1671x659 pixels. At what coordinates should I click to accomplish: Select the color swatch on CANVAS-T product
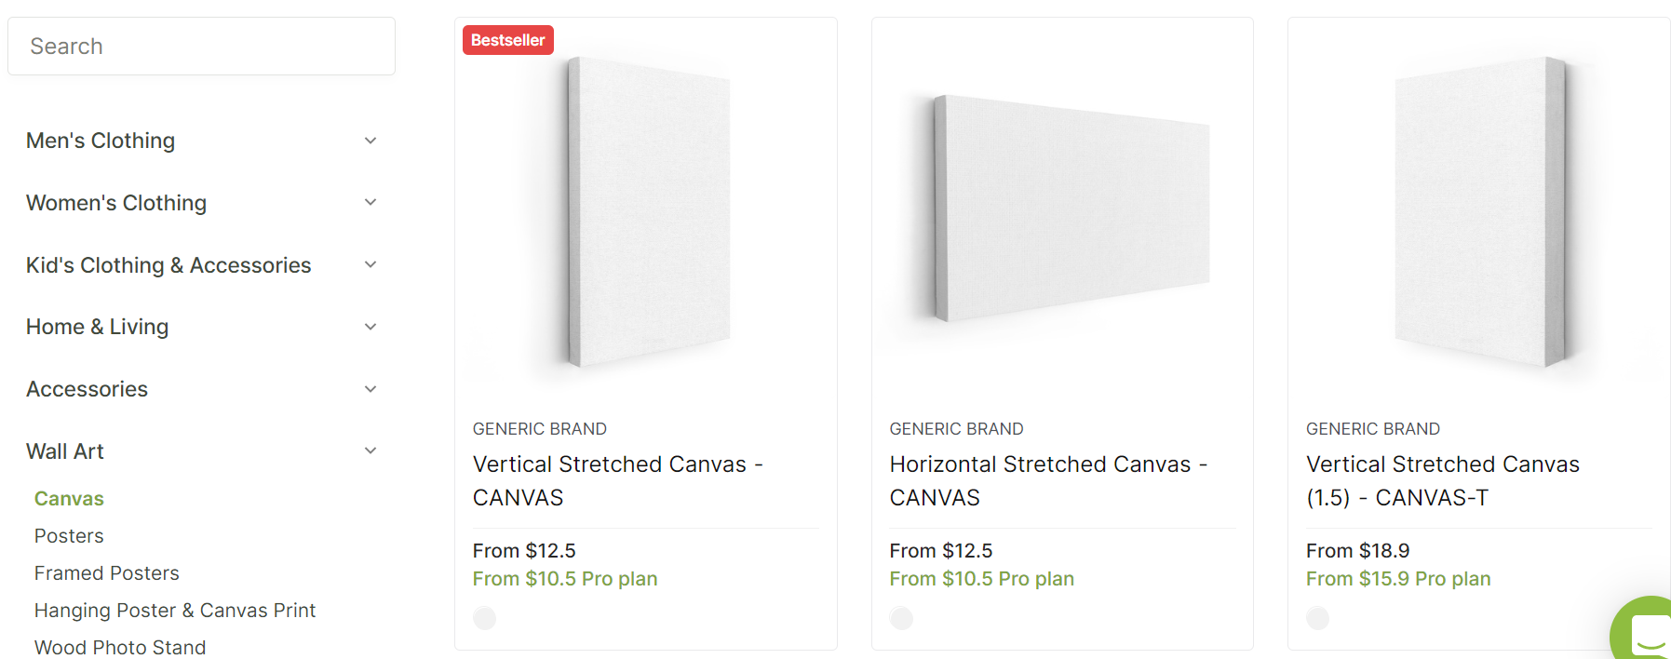click(x=1317, y=617)
